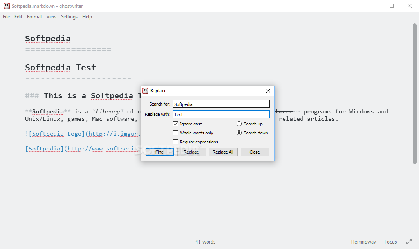Click the Softpedia main heading text
This screenshot has width=419, height=249.
coord(48,39)
